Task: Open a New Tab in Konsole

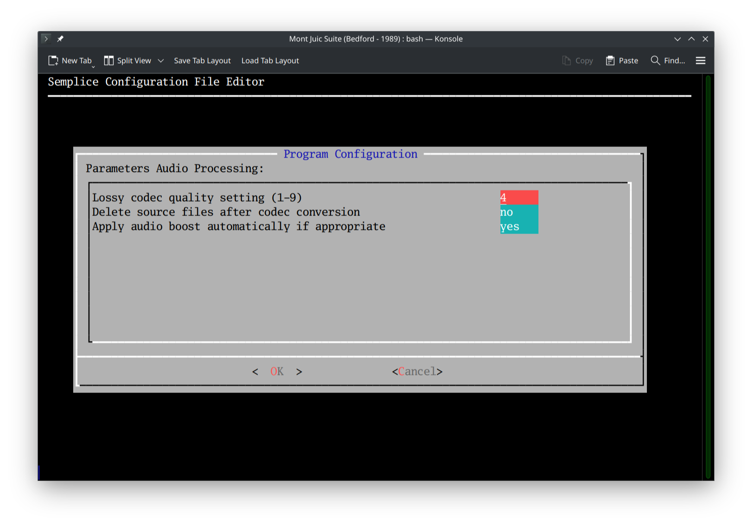Action: point(70,60)
